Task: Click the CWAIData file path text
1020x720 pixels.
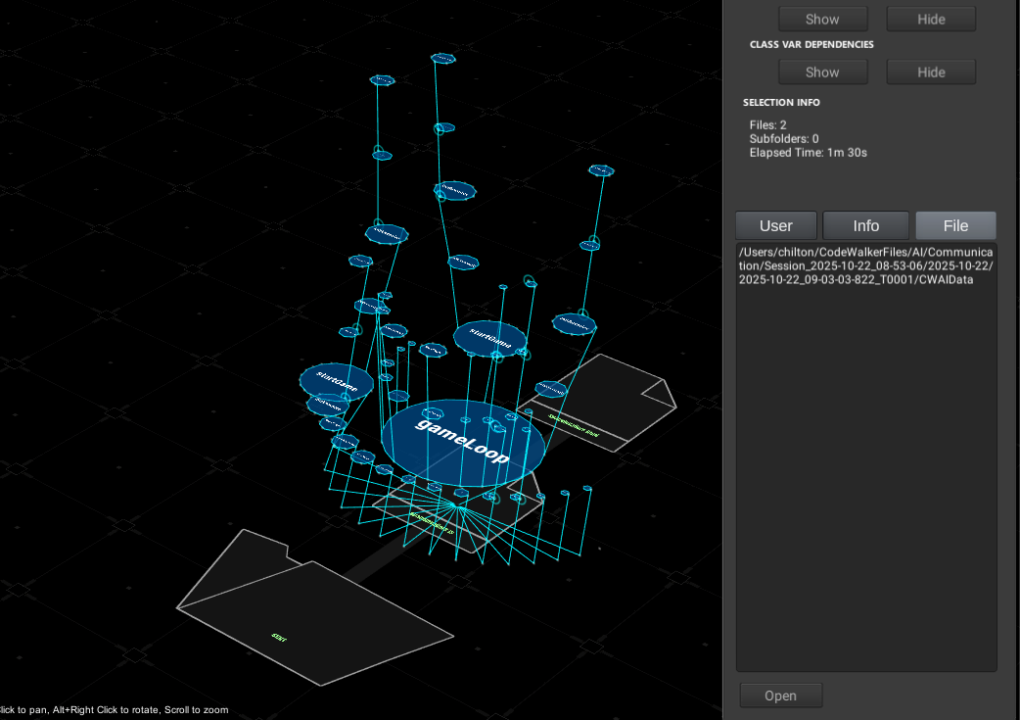Action: [x=865, y=266]
